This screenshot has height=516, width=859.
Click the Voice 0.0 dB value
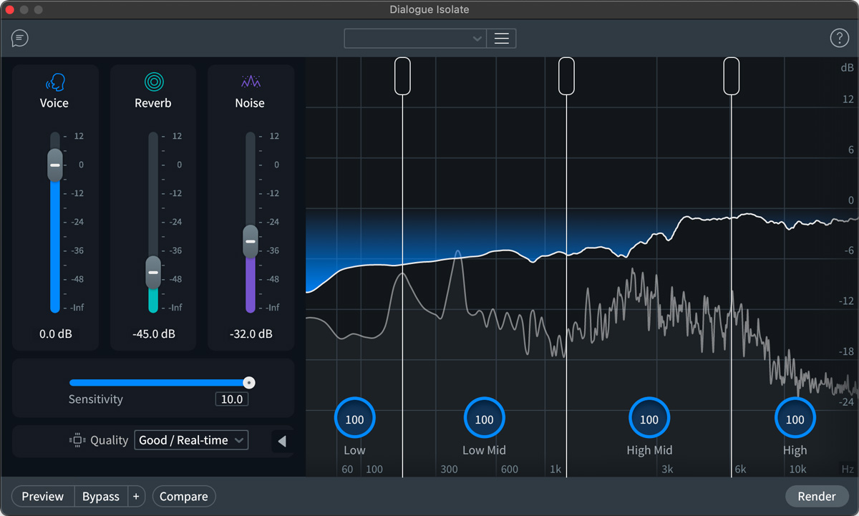tap(55, 334)
